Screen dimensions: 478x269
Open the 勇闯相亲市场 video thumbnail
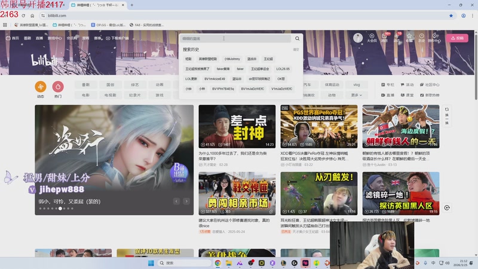click(237, 194)
